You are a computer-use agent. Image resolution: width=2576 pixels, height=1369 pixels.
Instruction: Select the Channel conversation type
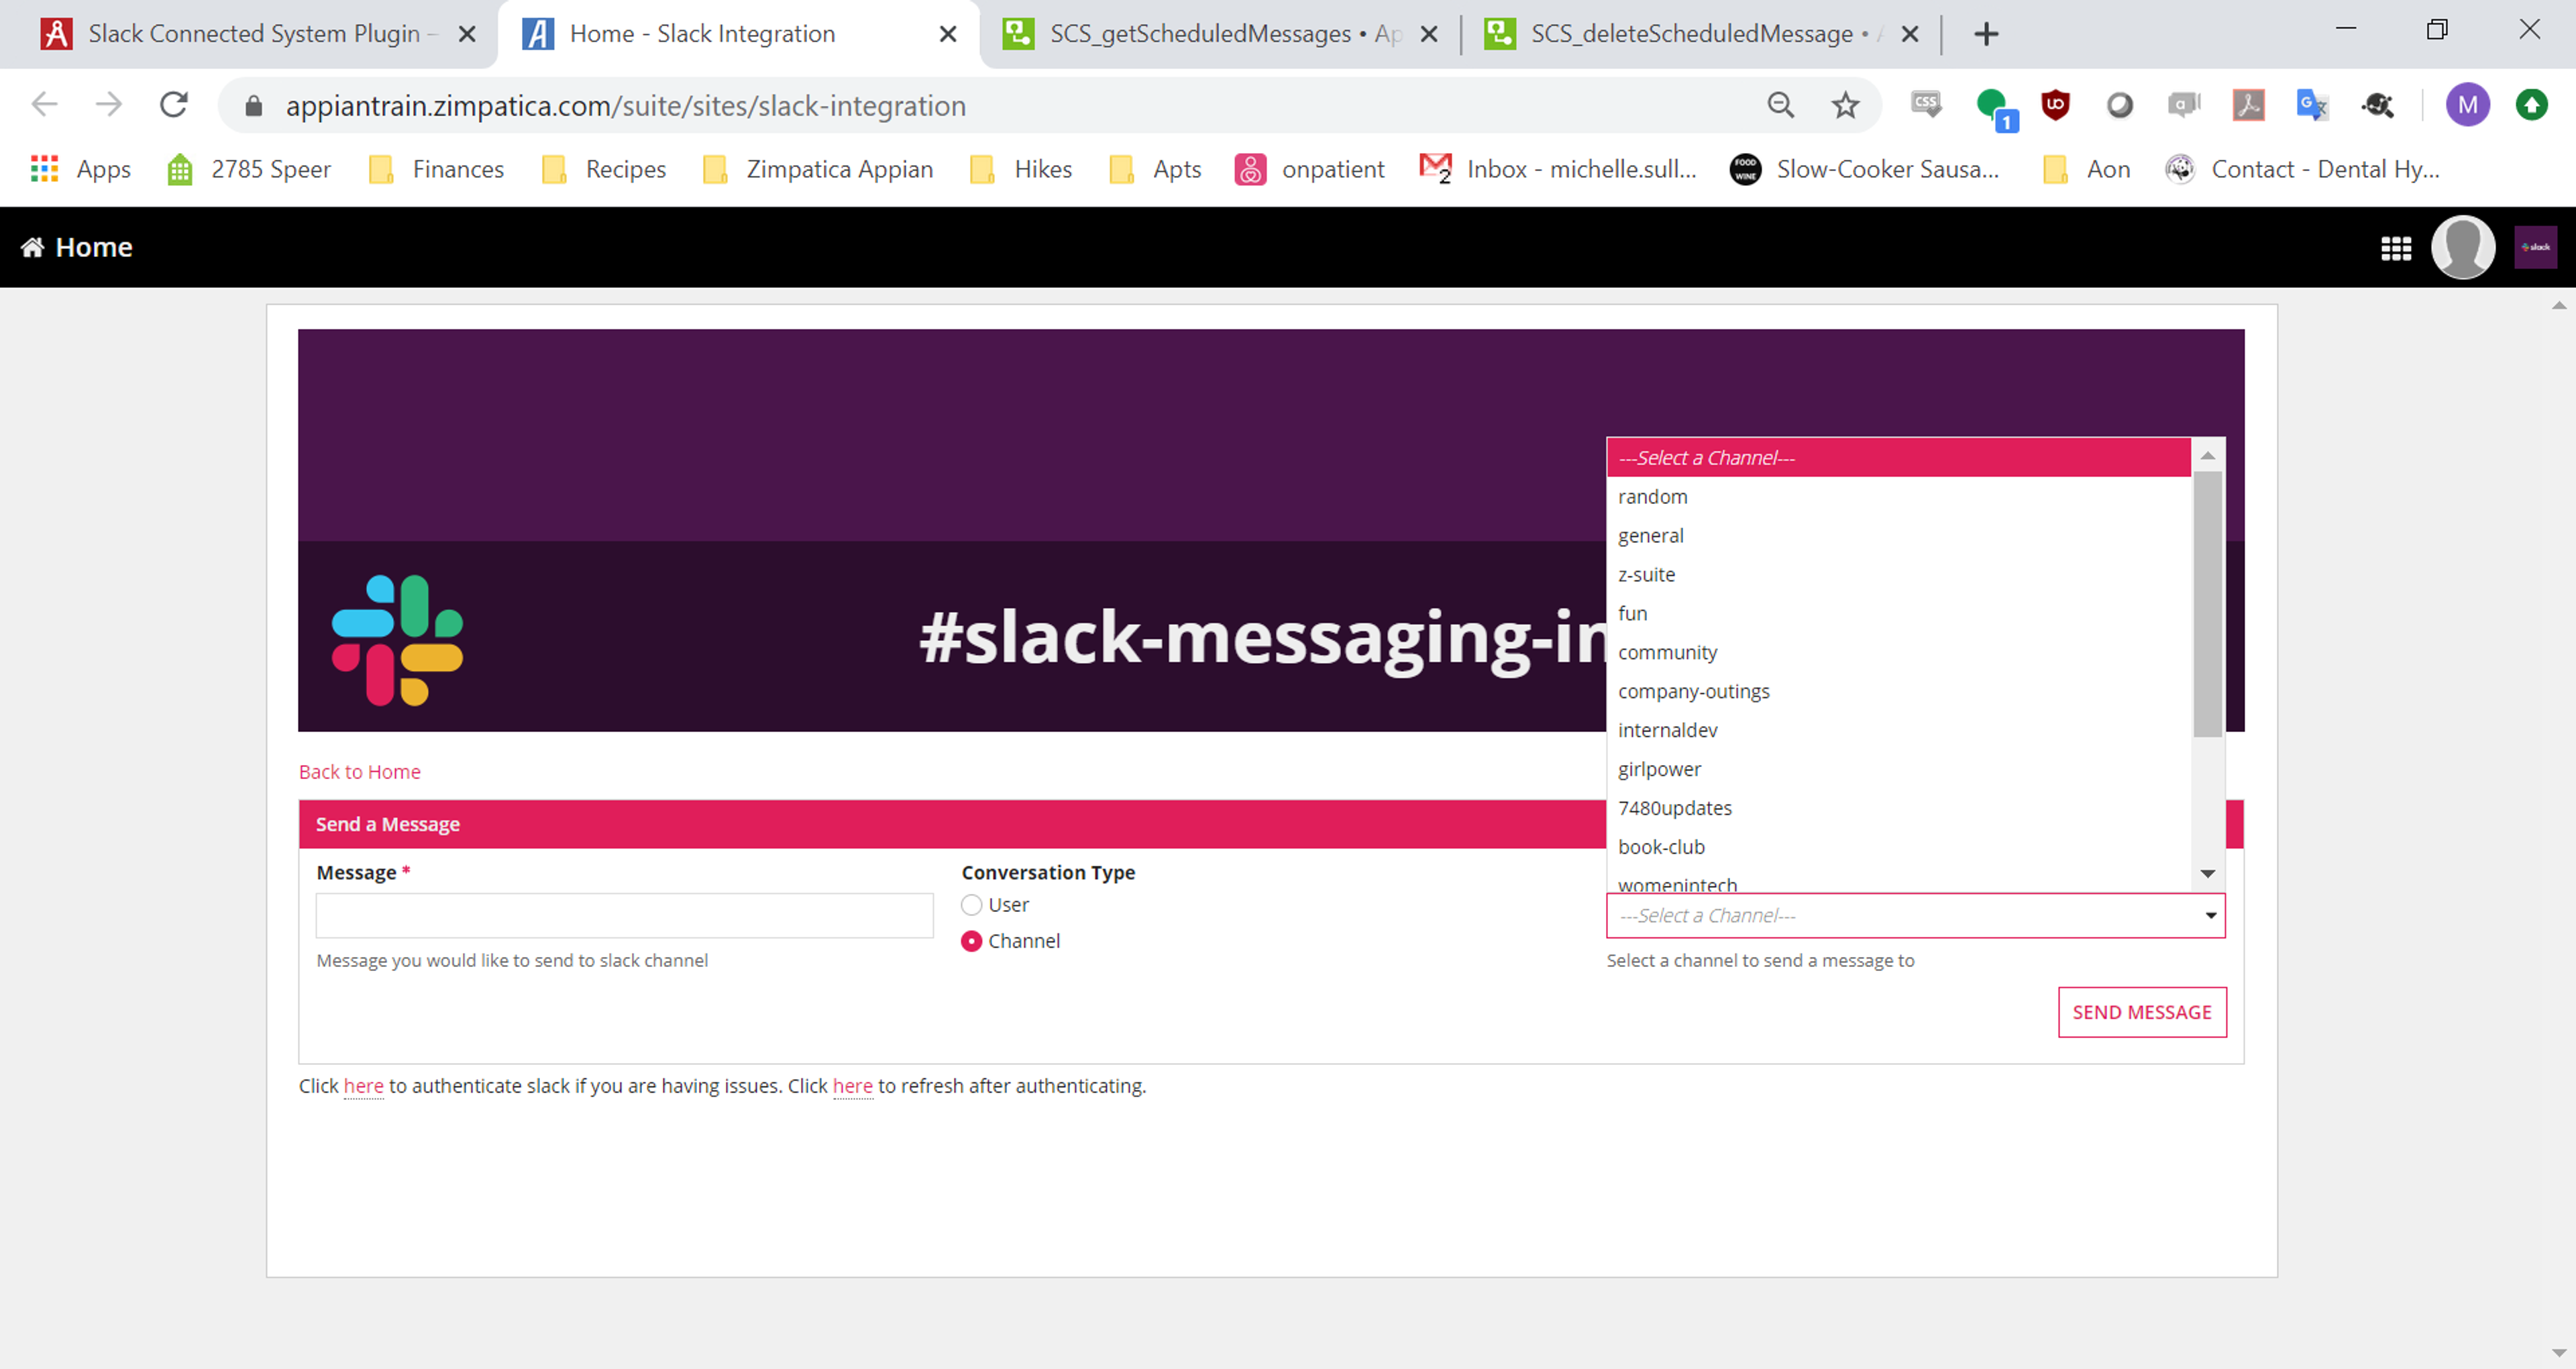971,941
